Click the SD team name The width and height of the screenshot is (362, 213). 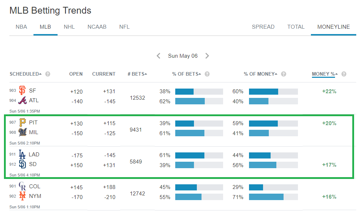(33, 164)
